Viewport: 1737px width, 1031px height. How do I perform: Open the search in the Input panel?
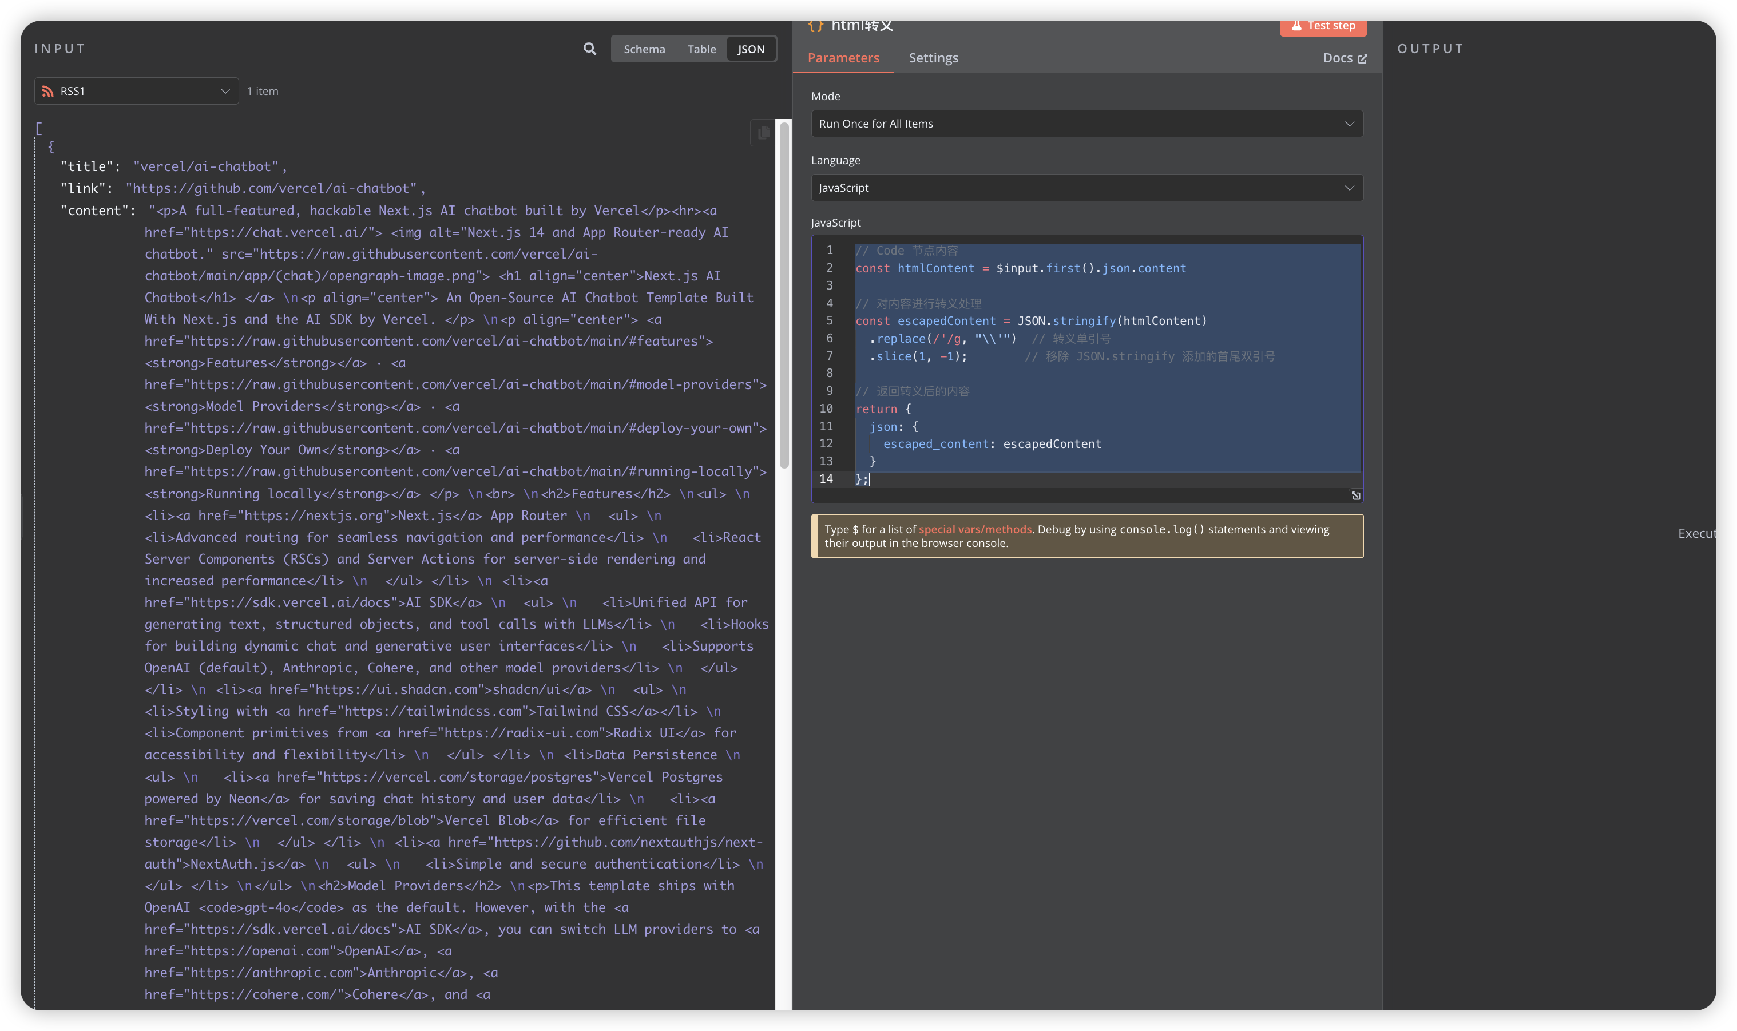[590, 49]
